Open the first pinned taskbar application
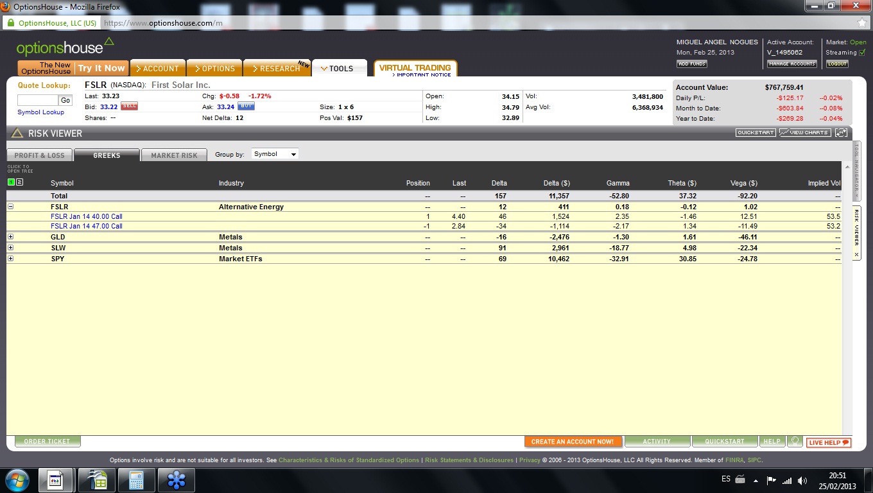The image size is (873, 493). (x=55, y=480)
